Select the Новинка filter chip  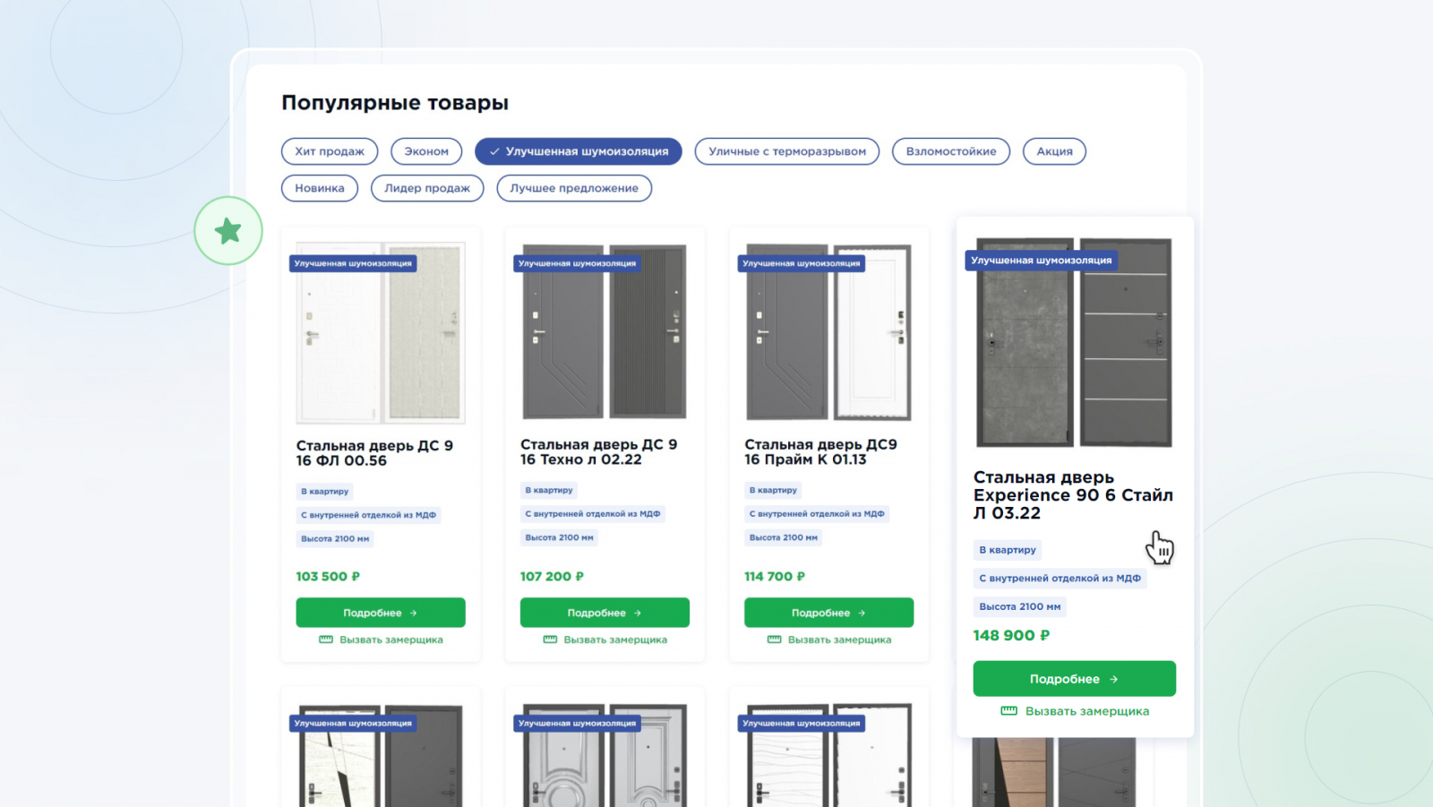tap(320, 188)
